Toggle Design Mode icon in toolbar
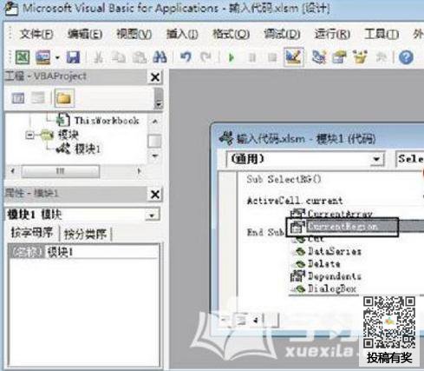 (x=293, y=57)
